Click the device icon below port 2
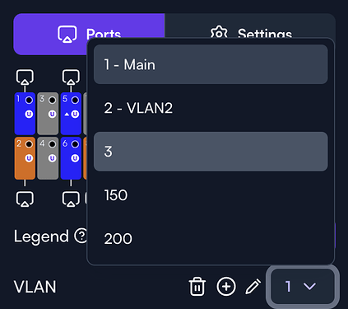The width and height of the screenshot is (348, 309). [25, 199]
